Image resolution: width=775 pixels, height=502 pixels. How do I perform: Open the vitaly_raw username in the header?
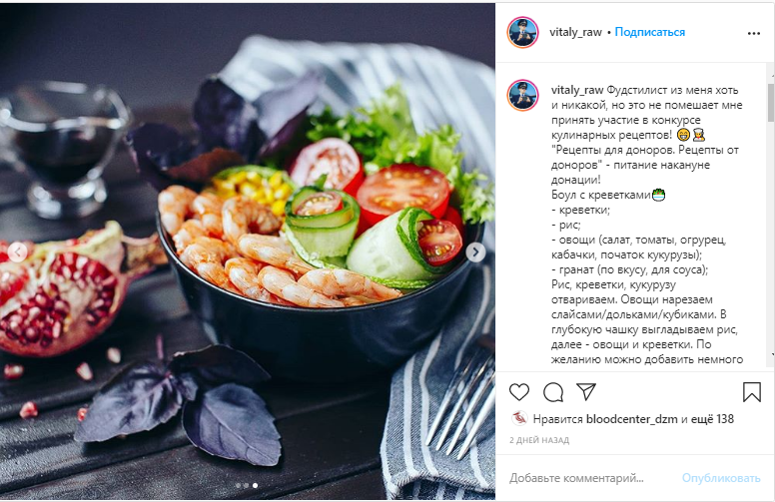[575, 32]
